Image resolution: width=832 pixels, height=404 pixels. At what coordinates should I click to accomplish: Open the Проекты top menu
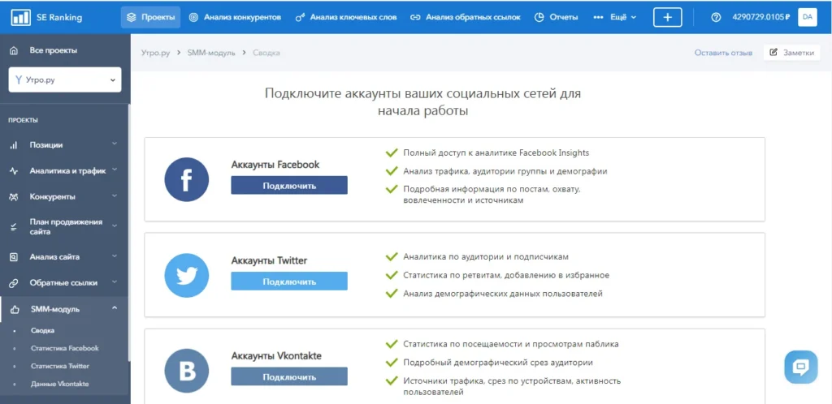coord(150,17)
